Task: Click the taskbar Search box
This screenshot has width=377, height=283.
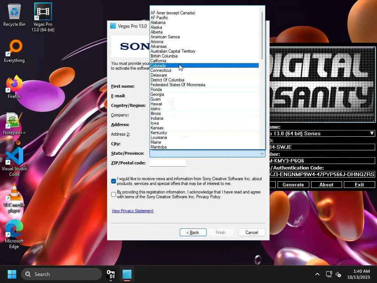Action: click(61, 274)
